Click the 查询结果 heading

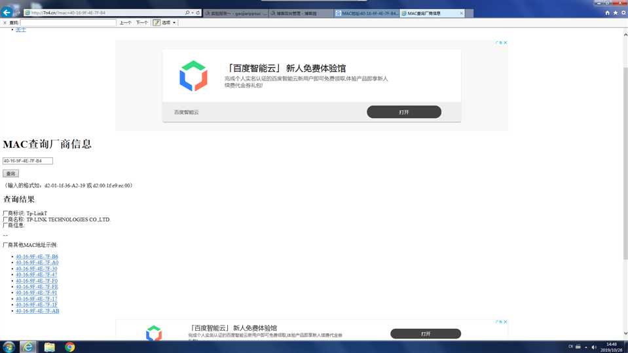click(19, 199)
